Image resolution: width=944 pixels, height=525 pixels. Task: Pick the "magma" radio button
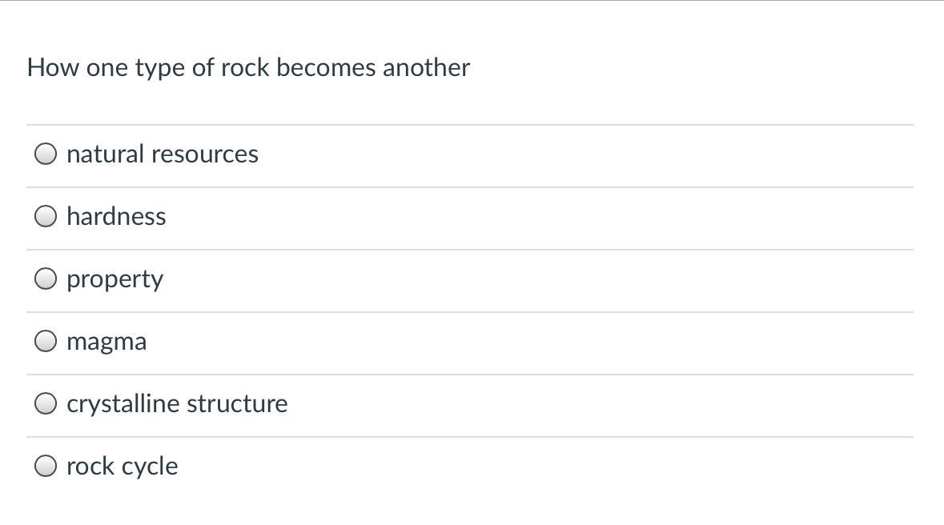point(46,341)
